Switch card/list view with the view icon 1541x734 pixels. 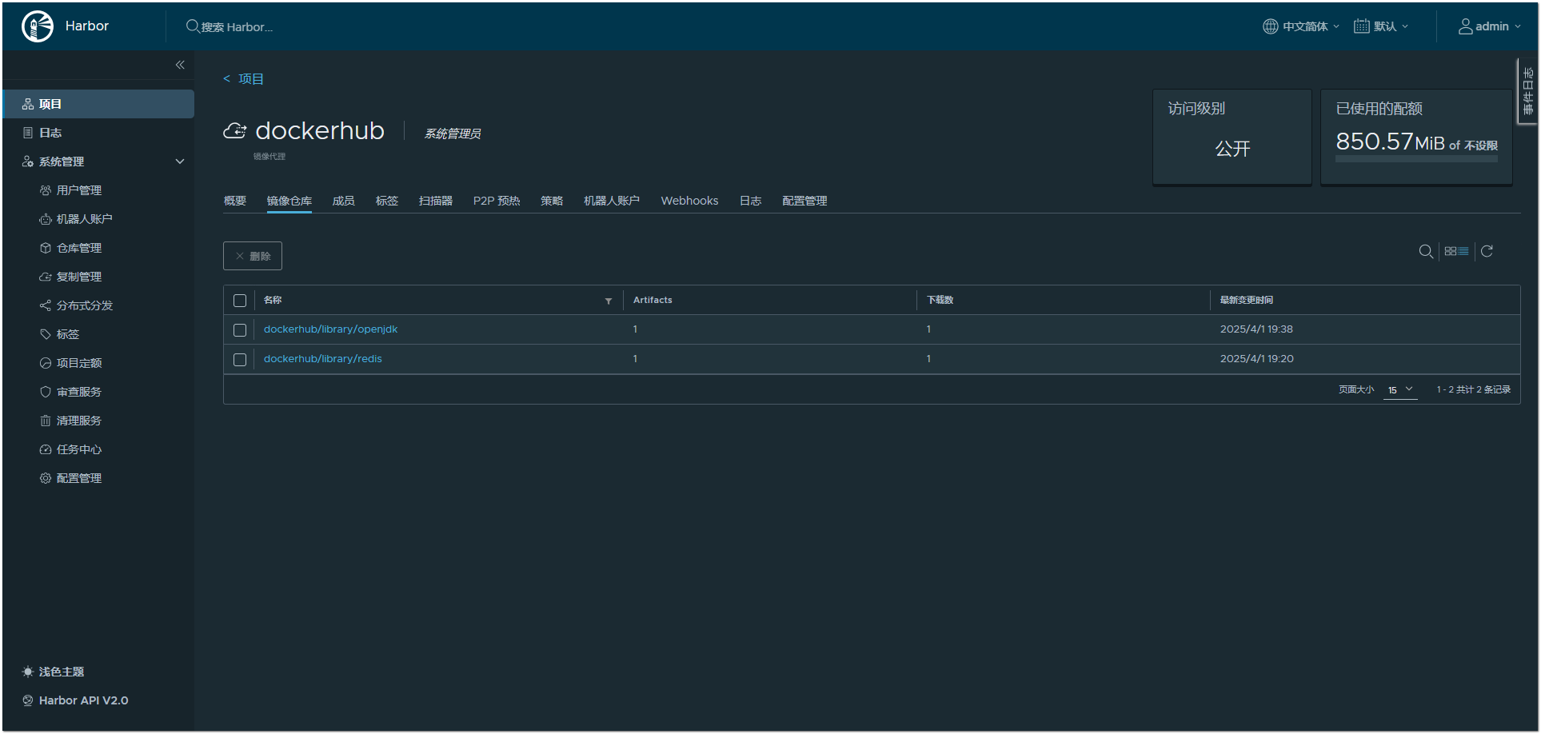coord(1456,251)
